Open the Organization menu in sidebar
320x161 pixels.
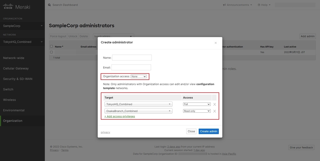pyautogui.click(x=22, y=121)
